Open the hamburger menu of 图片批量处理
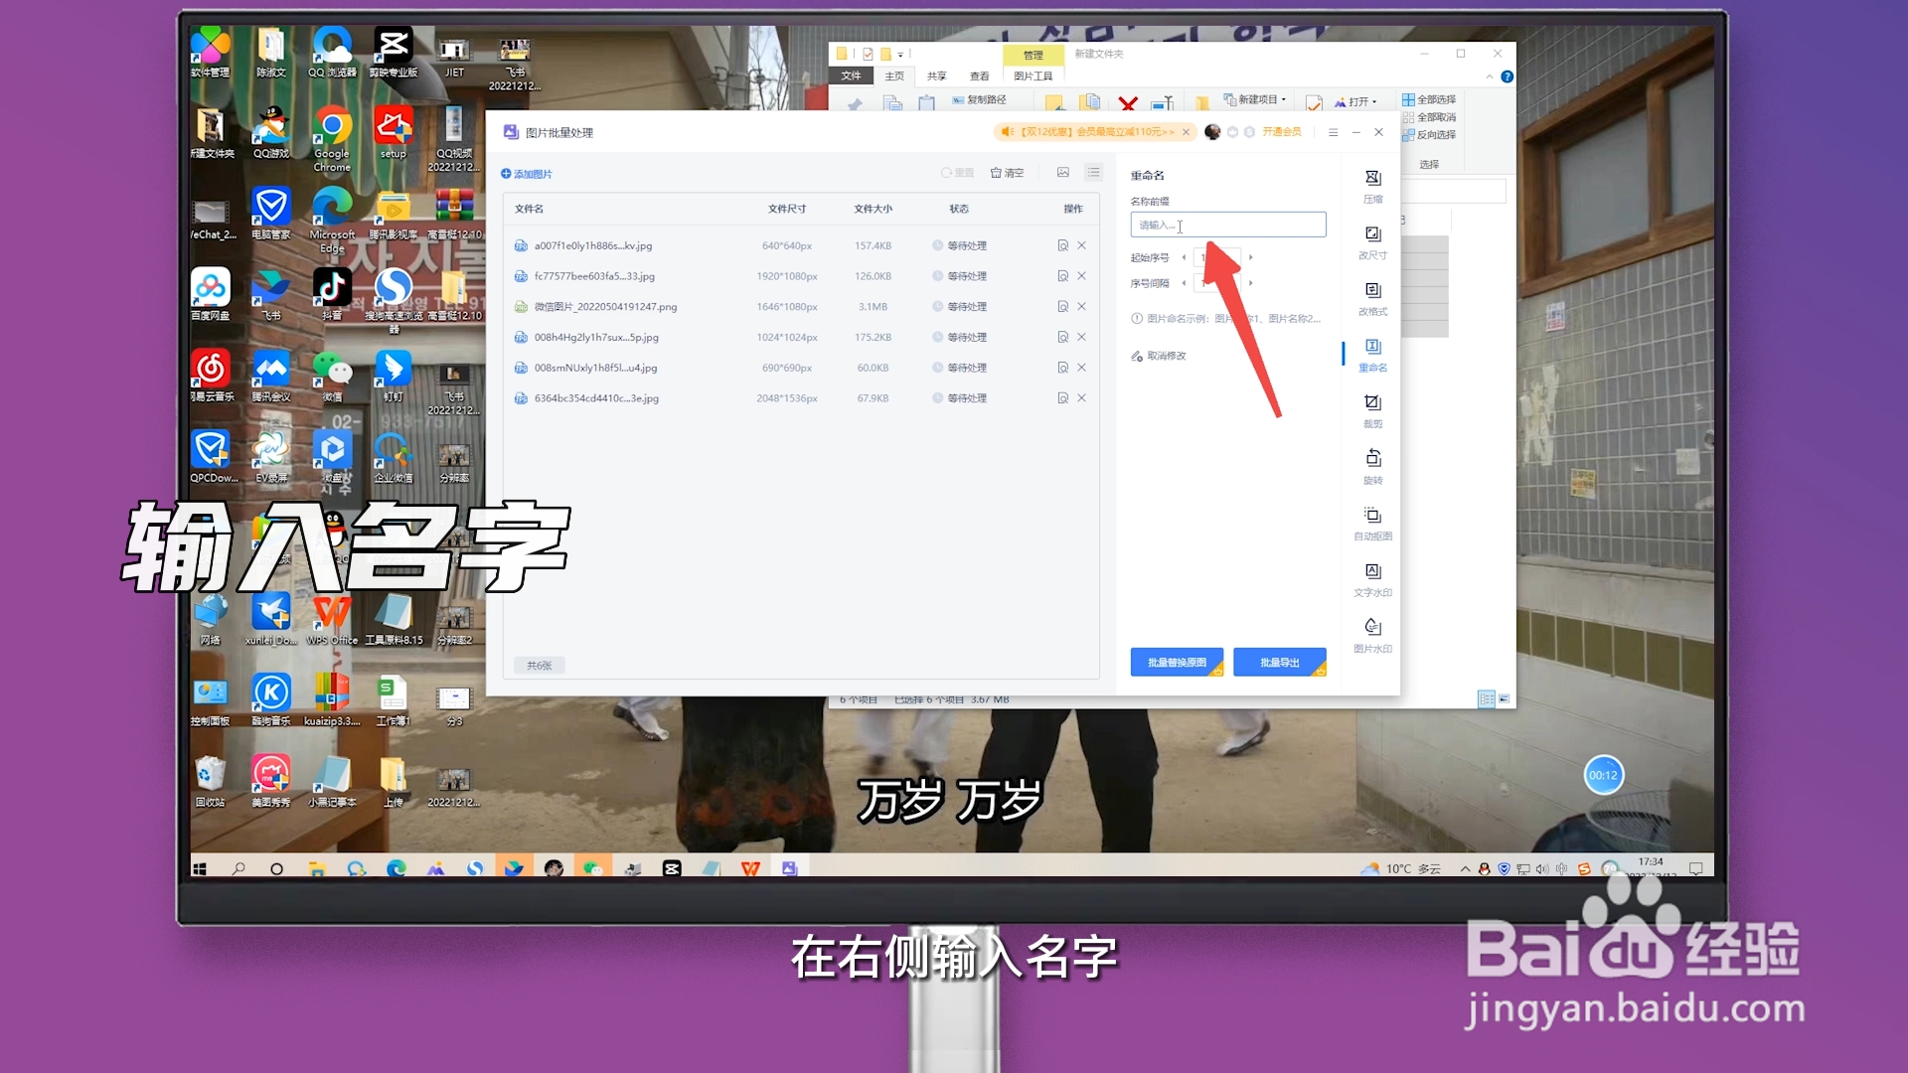Viewport: 1908px width, 1073px height. click(x=1333, y=132)
